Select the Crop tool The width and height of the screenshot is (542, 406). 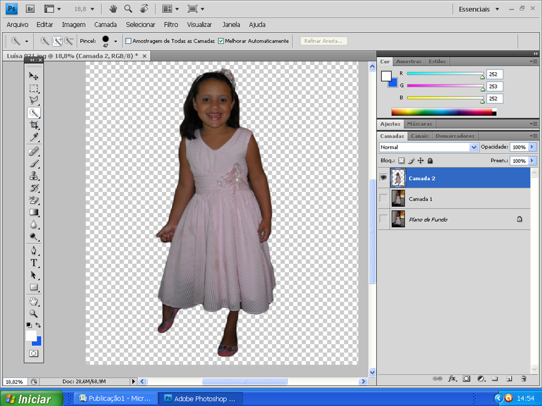click(34, 125)
